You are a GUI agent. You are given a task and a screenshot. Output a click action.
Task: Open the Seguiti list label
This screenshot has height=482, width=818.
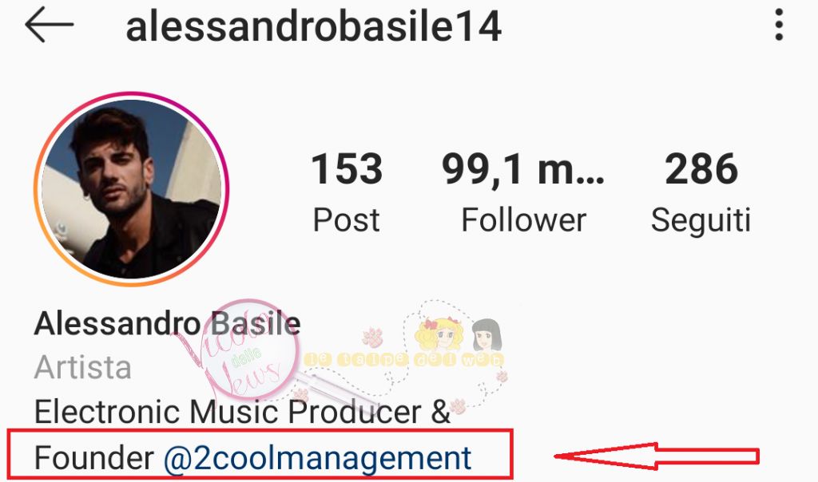pos(701,221)
